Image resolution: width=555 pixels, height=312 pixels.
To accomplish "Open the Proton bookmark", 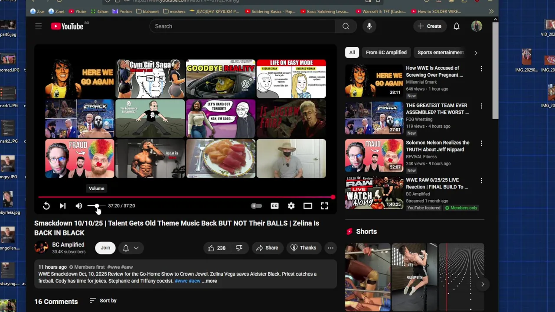I will 122,11.
